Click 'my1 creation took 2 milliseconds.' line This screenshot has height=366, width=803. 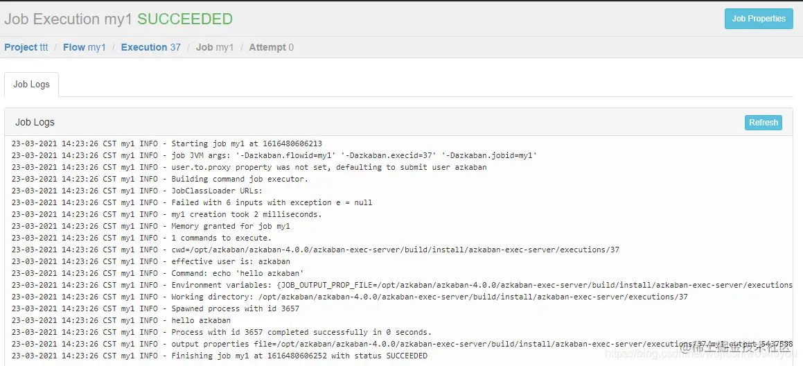(x=167, y=214)
